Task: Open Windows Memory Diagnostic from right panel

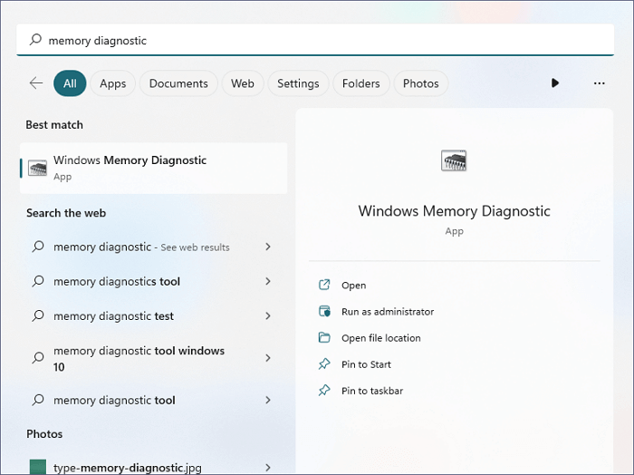Action: click(x=354, y=286)
